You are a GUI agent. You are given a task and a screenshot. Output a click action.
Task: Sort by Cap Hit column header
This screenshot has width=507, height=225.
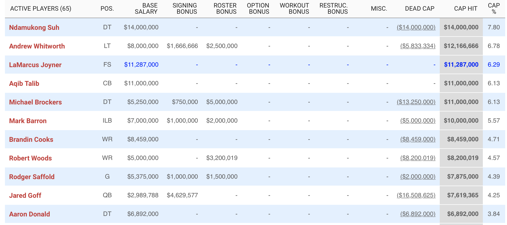pyautogui.click(x=465, y=9)
